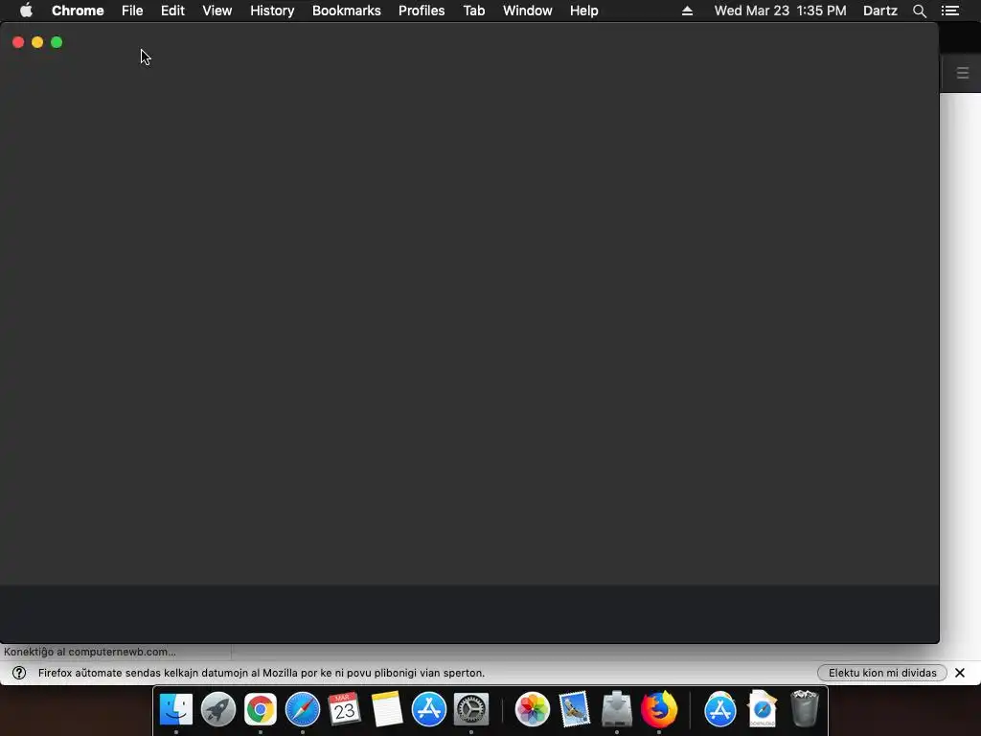Screen dimensions: 981x736
Task: Open the Bookmarks menu
Action: point(347,11)
